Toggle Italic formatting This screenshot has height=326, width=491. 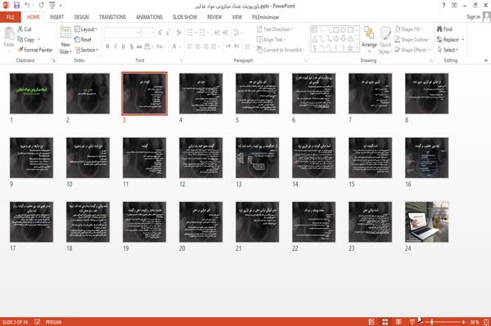pyautogui.click(x=115, y=47)
